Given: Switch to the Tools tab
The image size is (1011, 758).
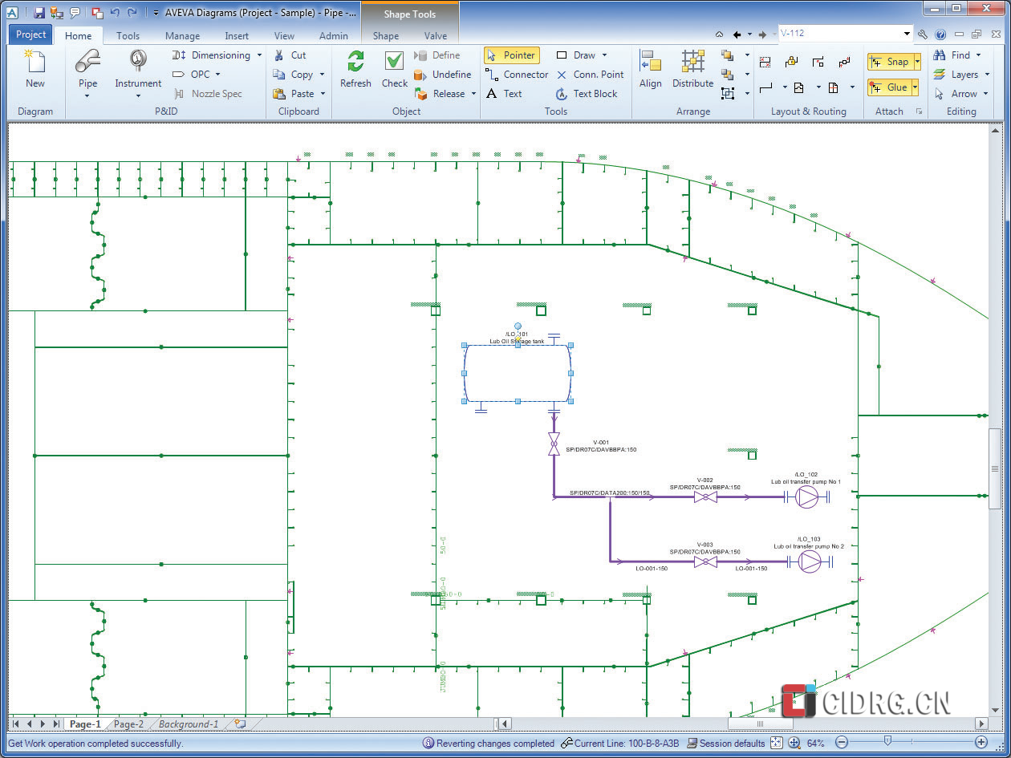Looking at the screenshot, I should pyautogui.click(x=128, y=35).
